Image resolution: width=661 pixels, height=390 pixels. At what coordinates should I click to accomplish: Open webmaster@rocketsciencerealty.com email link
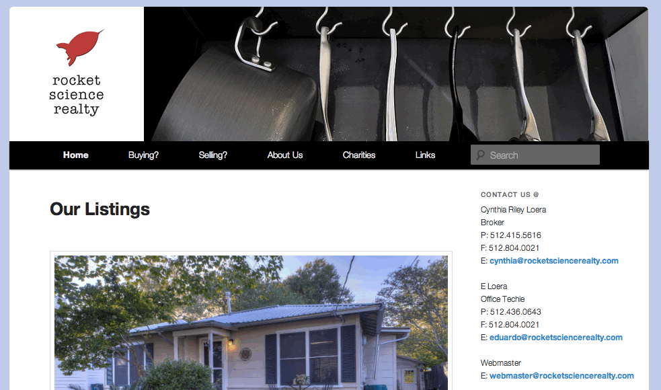[561, 376]
